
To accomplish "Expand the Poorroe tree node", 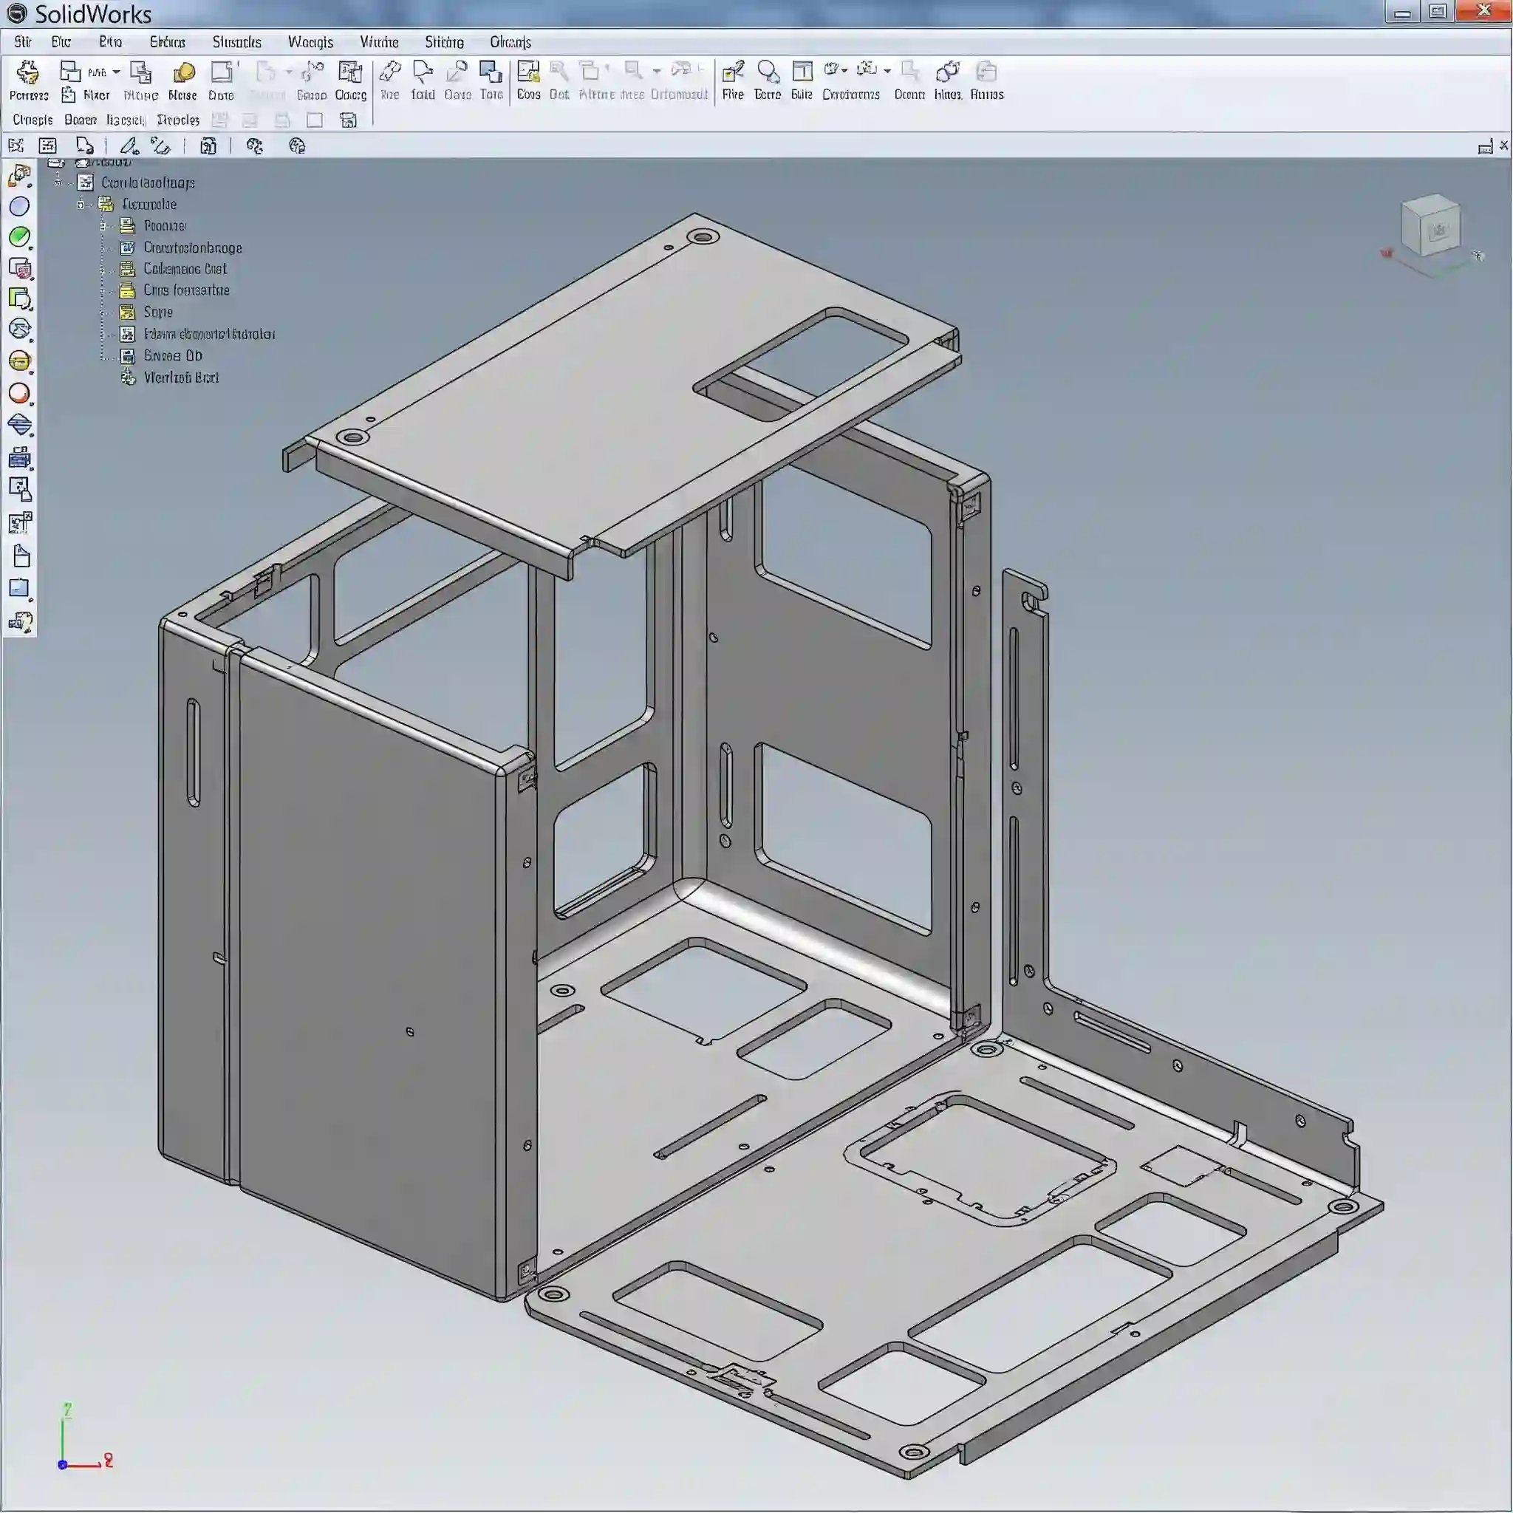I will [102, 226].
